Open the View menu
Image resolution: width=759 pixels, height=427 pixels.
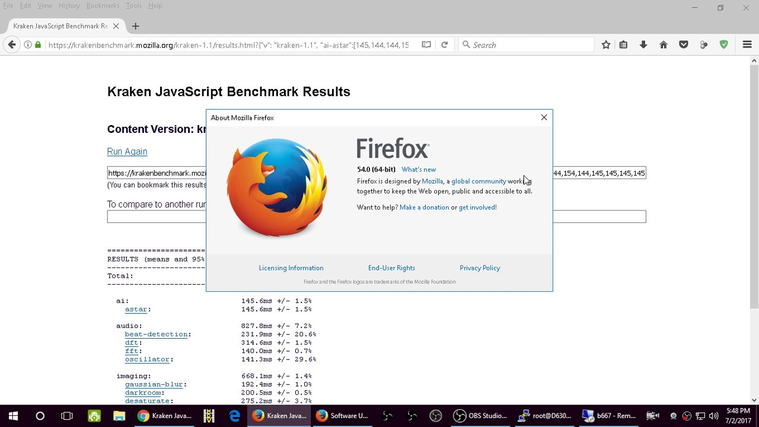click(x=45, y=5)
